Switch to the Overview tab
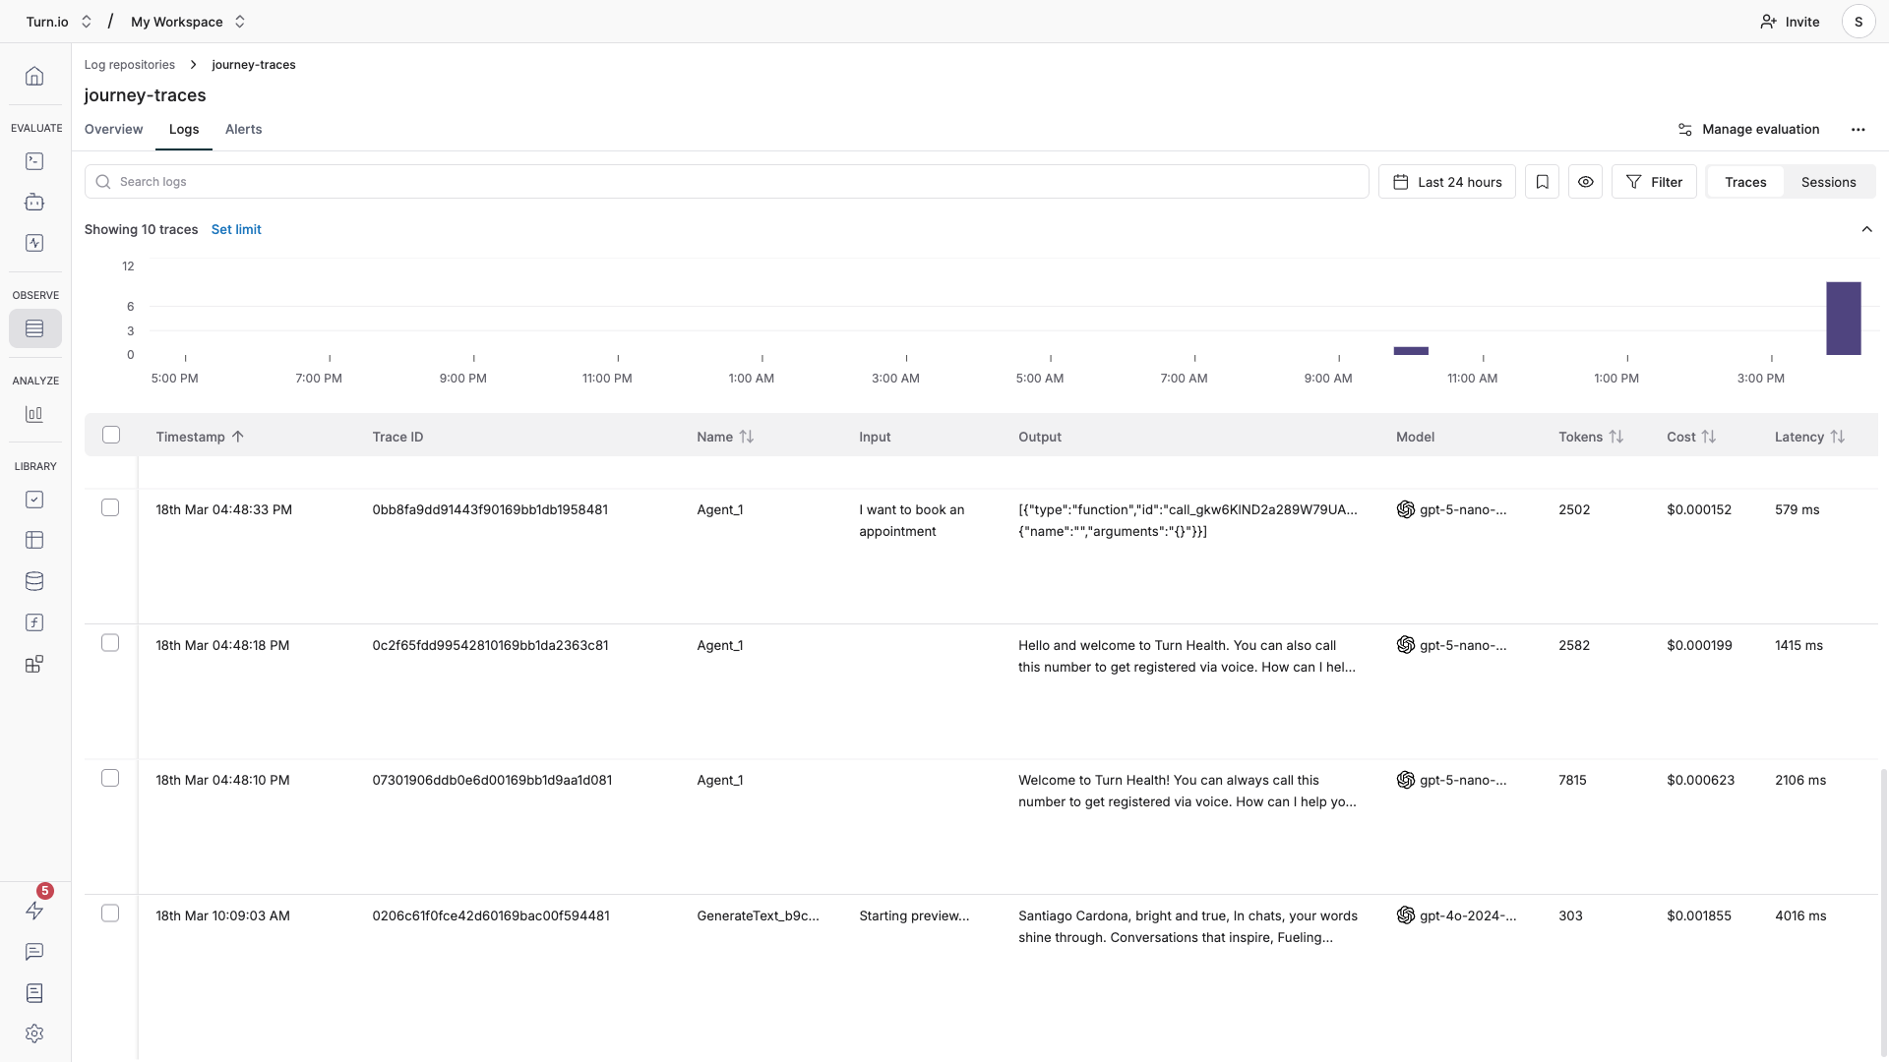The height and width of the screenshot is (1062, 1889). [113, 129]
